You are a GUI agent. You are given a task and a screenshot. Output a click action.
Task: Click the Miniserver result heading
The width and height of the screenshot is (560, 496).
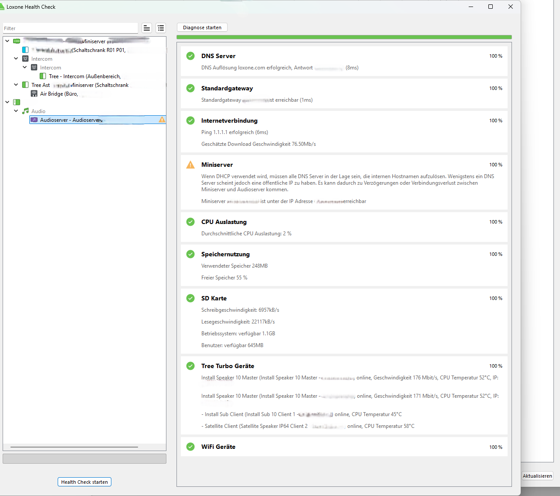pyautogui.click(x=217, y=165)
